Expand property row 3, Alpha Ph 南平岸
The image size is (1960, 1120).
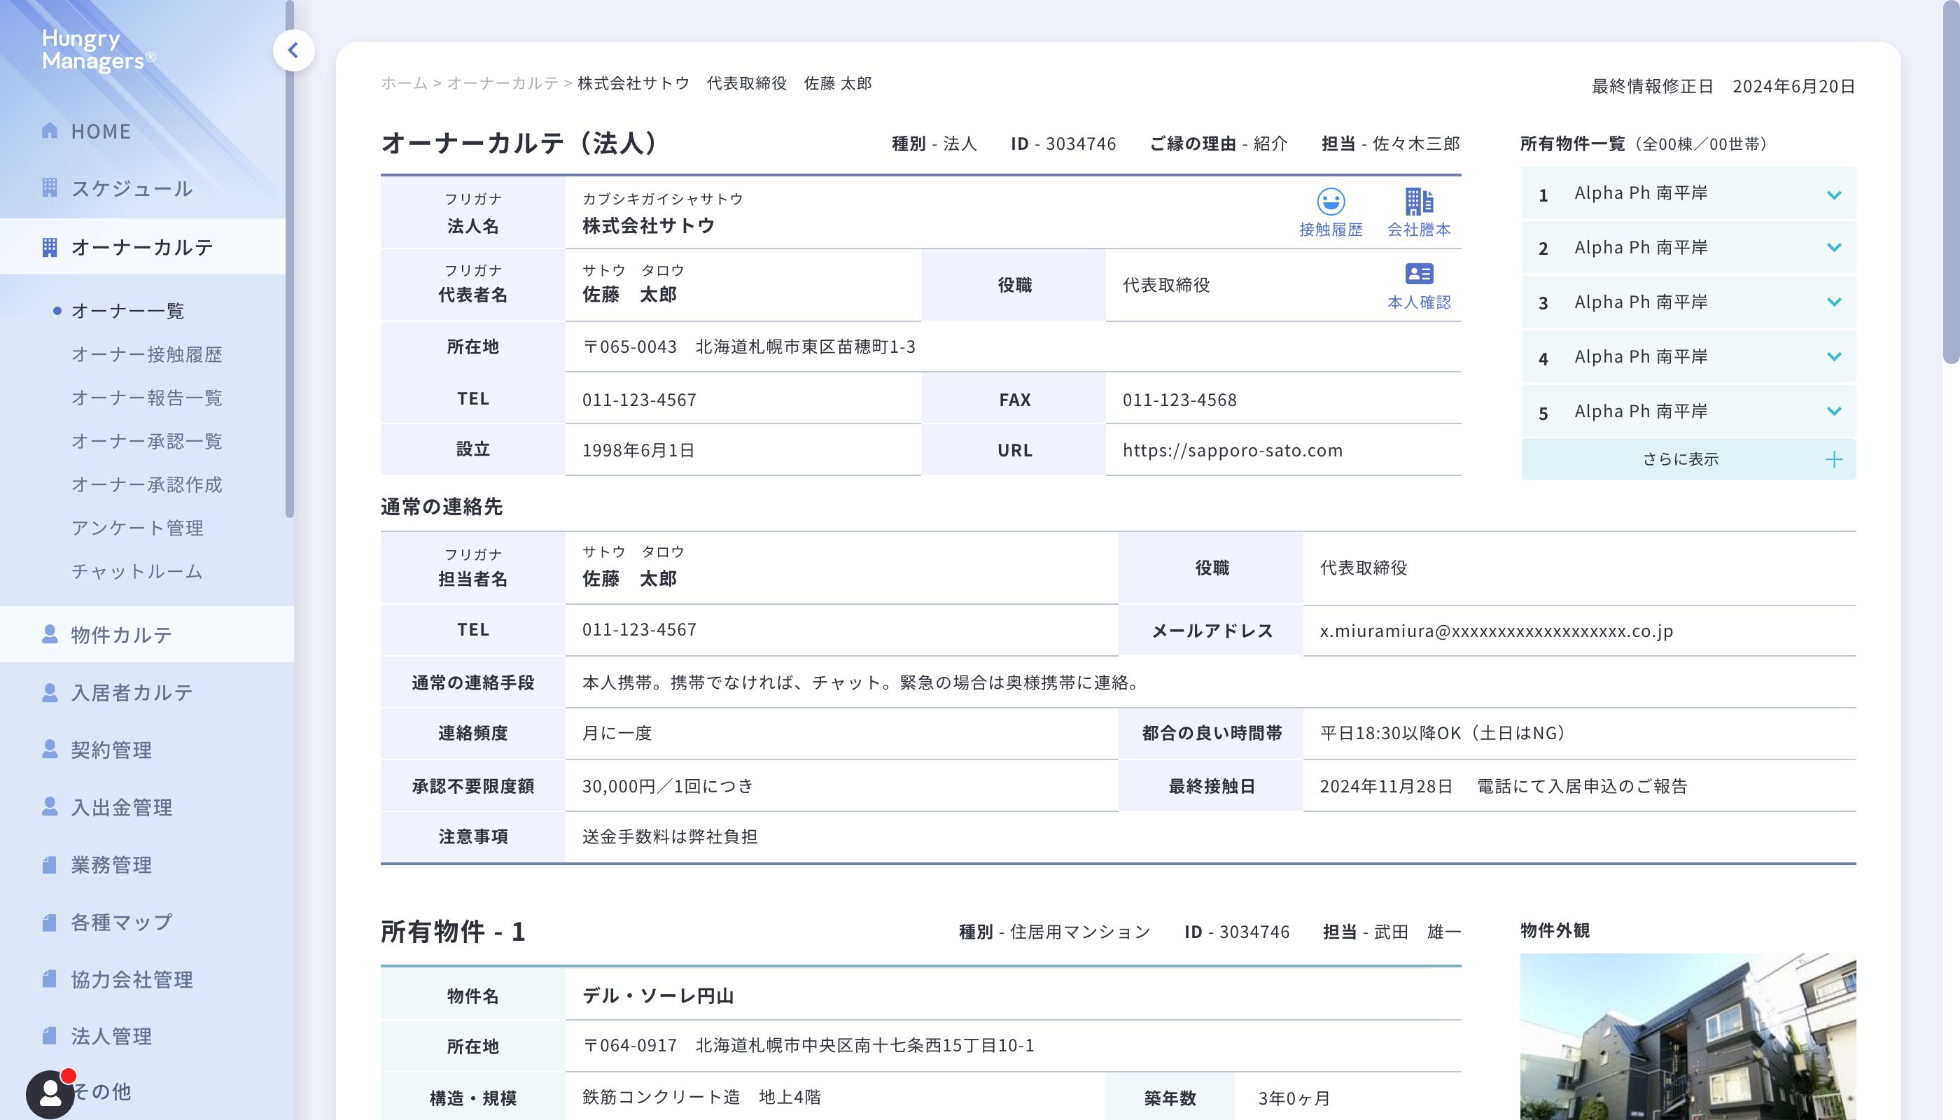(x=1833, y=302)
